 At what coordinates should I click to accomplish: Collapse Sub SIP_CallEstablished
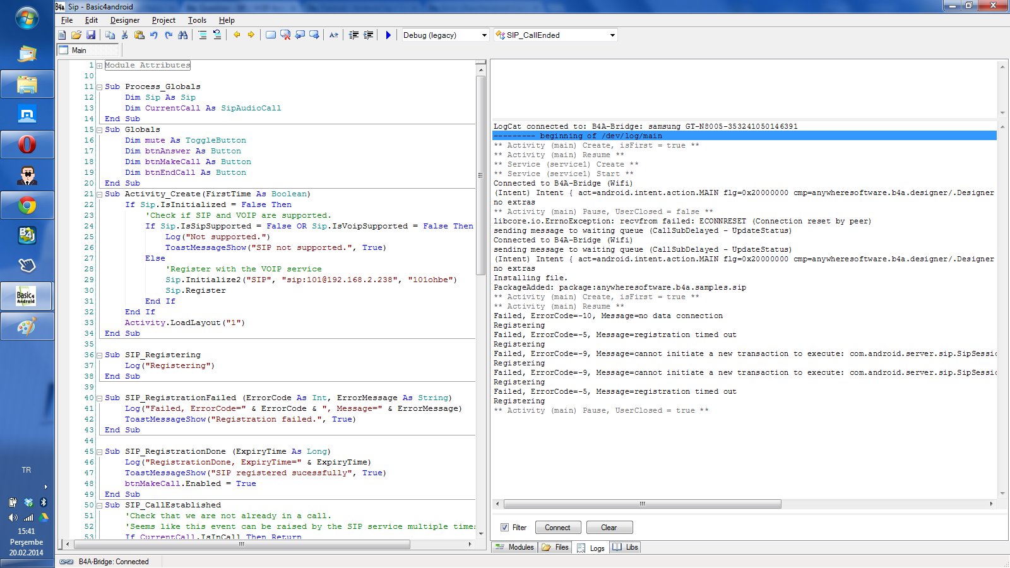pyautogui.click(x=99, y=506)
